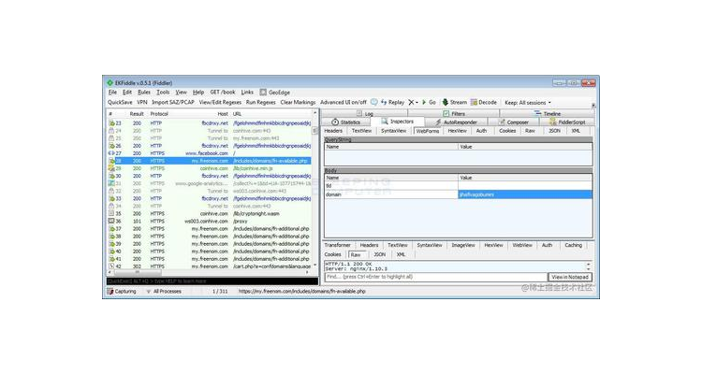Open the GET /book menu
702x374 pixels.
pos(223,93)
